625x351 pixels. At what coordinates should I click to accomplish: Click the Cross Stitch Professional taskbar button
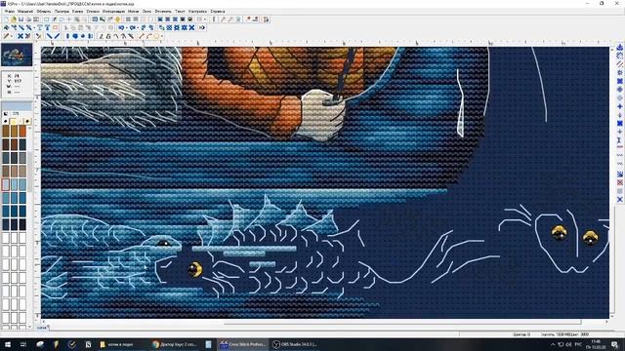[243, 344]
